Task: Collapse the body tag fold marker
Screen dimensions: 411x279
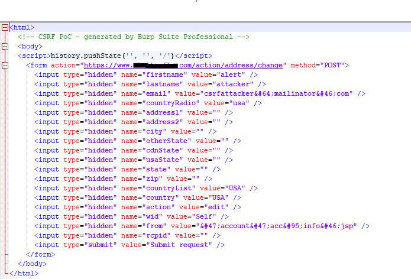Action: pyautogui.click(x=5, y=46)
